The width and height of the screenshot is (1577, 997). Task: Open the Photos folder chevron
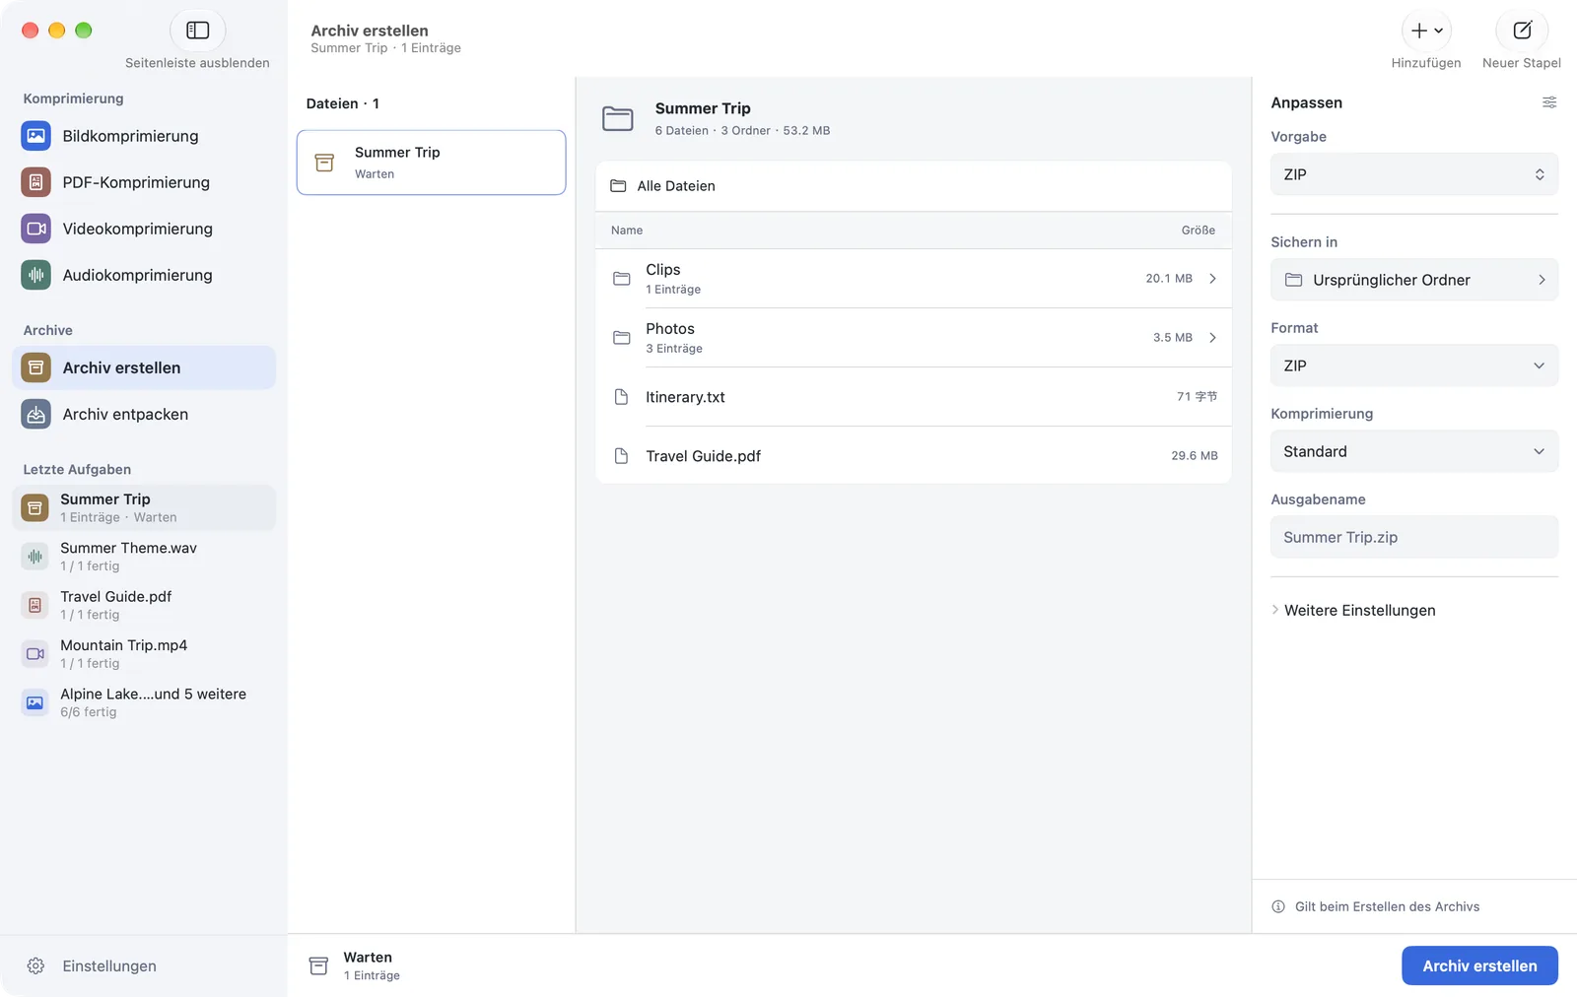tap(1212, 338)
